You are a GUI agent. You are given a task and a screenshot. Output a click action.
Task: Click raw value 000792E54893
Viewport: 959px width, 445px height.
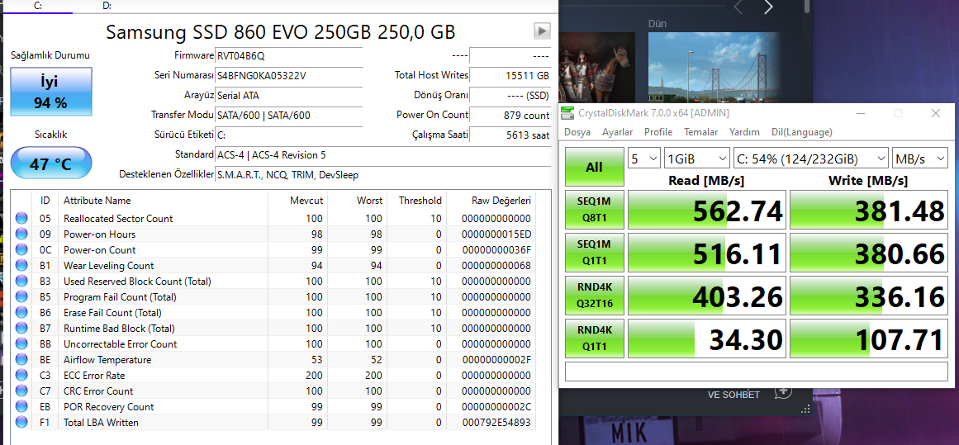pyautogui.click(x=497, y=423)
